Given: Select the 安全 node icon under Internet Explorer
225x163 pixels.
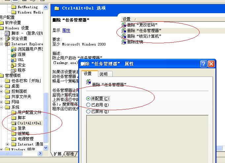Looking at the screenshot, I should tap(14, 65).
